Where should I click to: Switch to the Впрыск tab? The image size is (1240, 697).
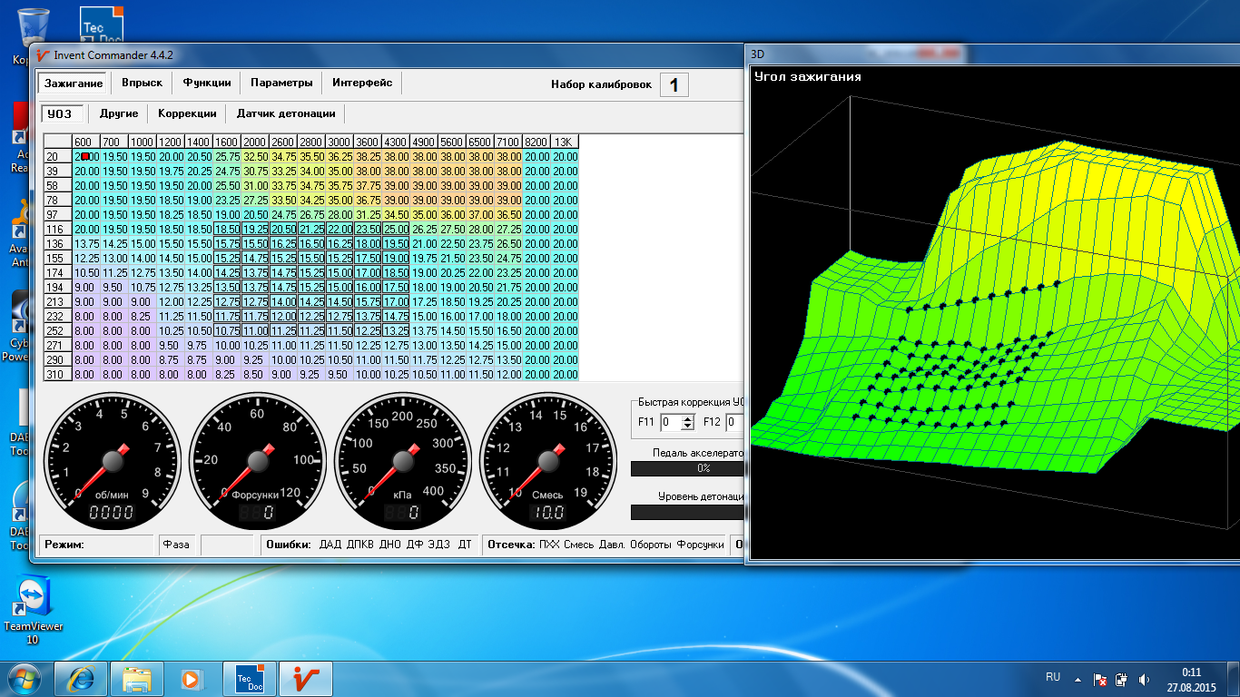tap(142, 83)
